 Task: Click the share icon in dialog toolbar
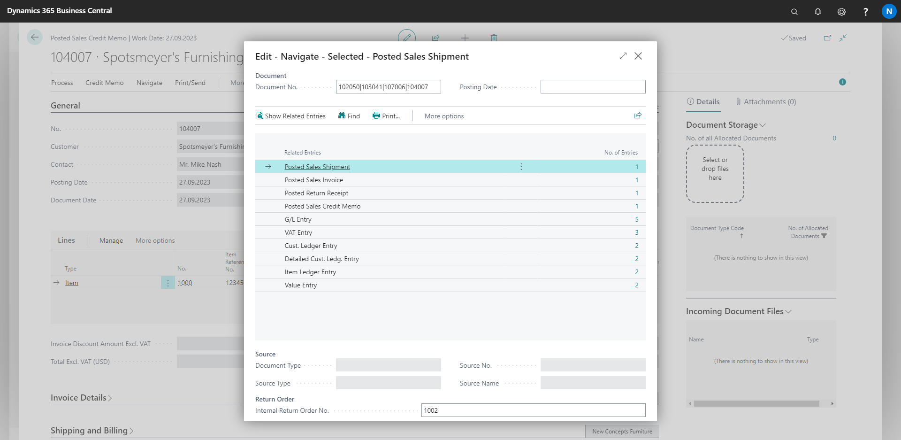tap(638, 116)
